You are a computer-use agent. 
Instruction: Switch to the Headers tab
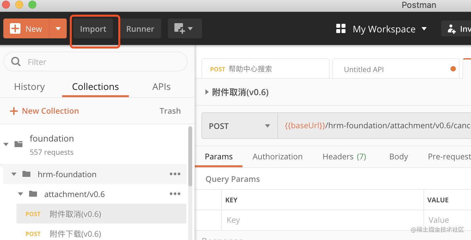344,156
